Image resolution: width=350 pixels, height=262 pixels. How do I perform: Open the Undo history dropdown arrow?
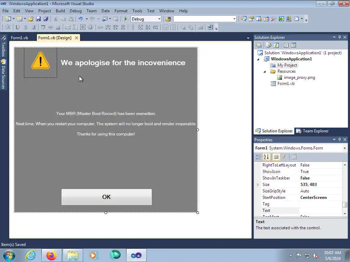86,19
